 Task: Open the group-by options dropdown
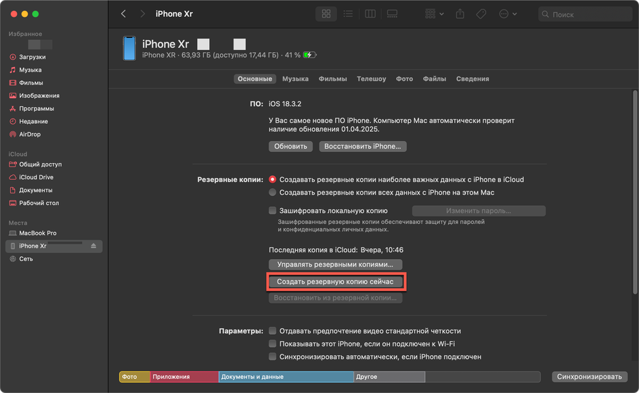(x=434, y=14)
